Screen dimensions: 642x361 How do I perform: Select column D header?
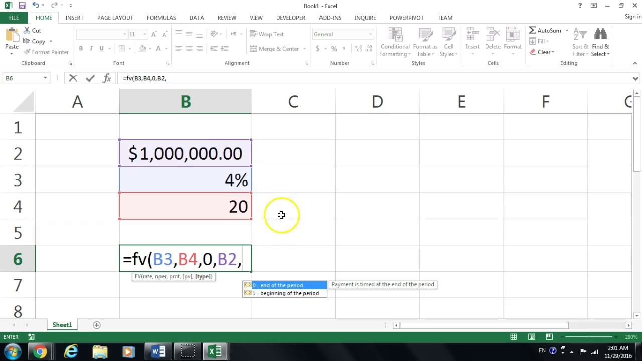[377, 102]
